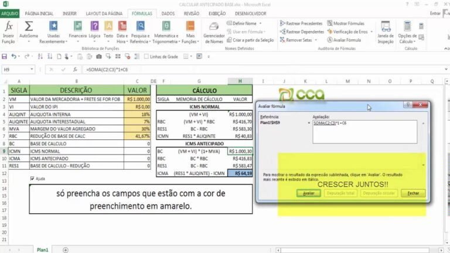Expand the Name Box dropdown
The image size is (450, 253).
click(32, 70)
